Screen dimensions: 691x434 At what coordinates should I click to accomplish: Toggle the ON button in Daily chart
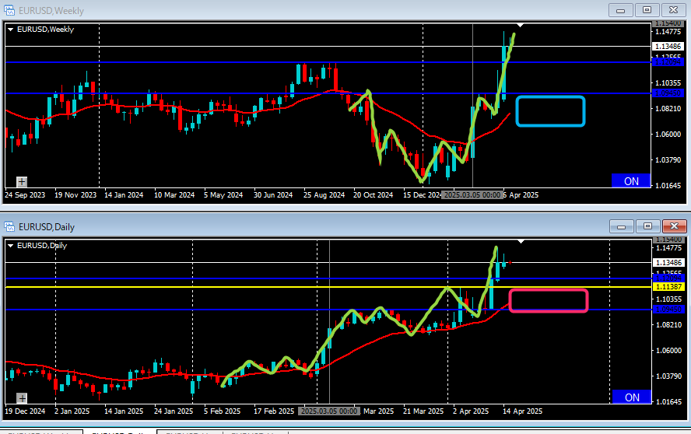click(631, 397)
